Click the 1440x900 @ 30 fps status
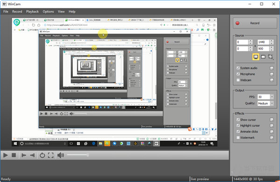Image resolution: width=280 pixels, height=182 pixels. tap(248, 179)
